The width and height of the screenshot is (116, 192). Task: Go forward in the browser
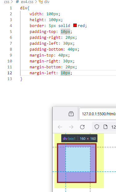tap(71, 127)
